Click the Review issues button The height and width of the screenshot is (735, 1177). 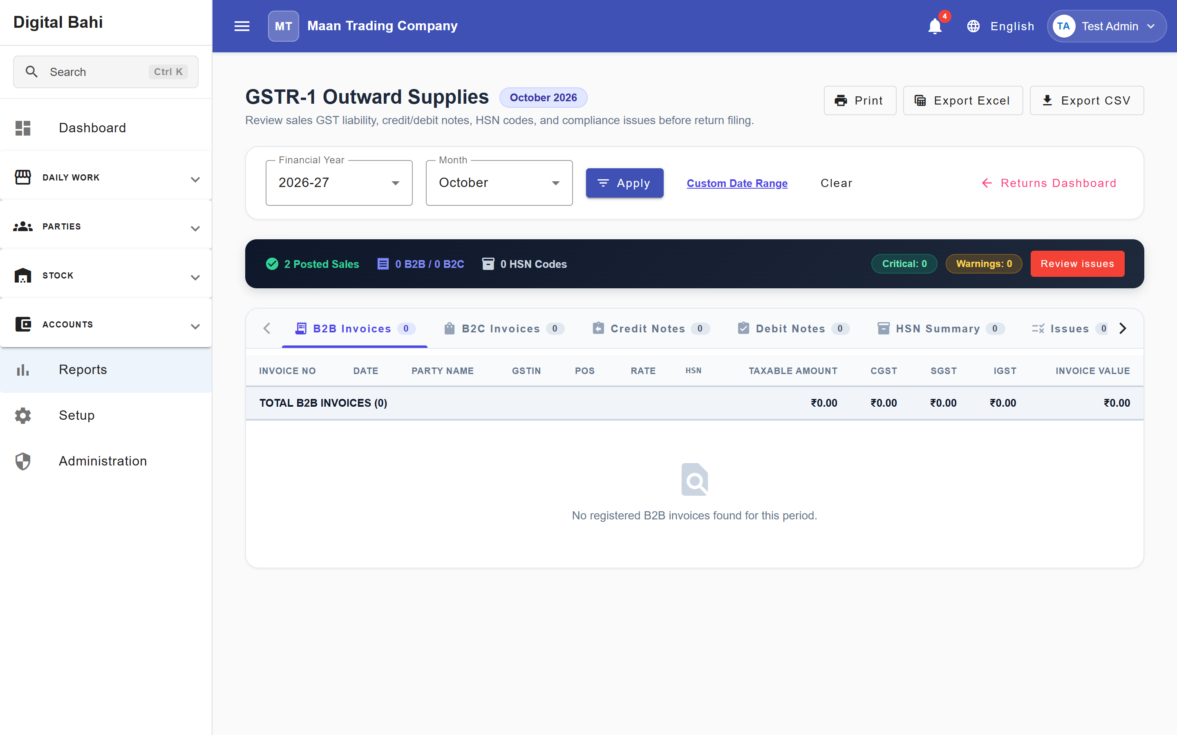[x=1077, y=264]
